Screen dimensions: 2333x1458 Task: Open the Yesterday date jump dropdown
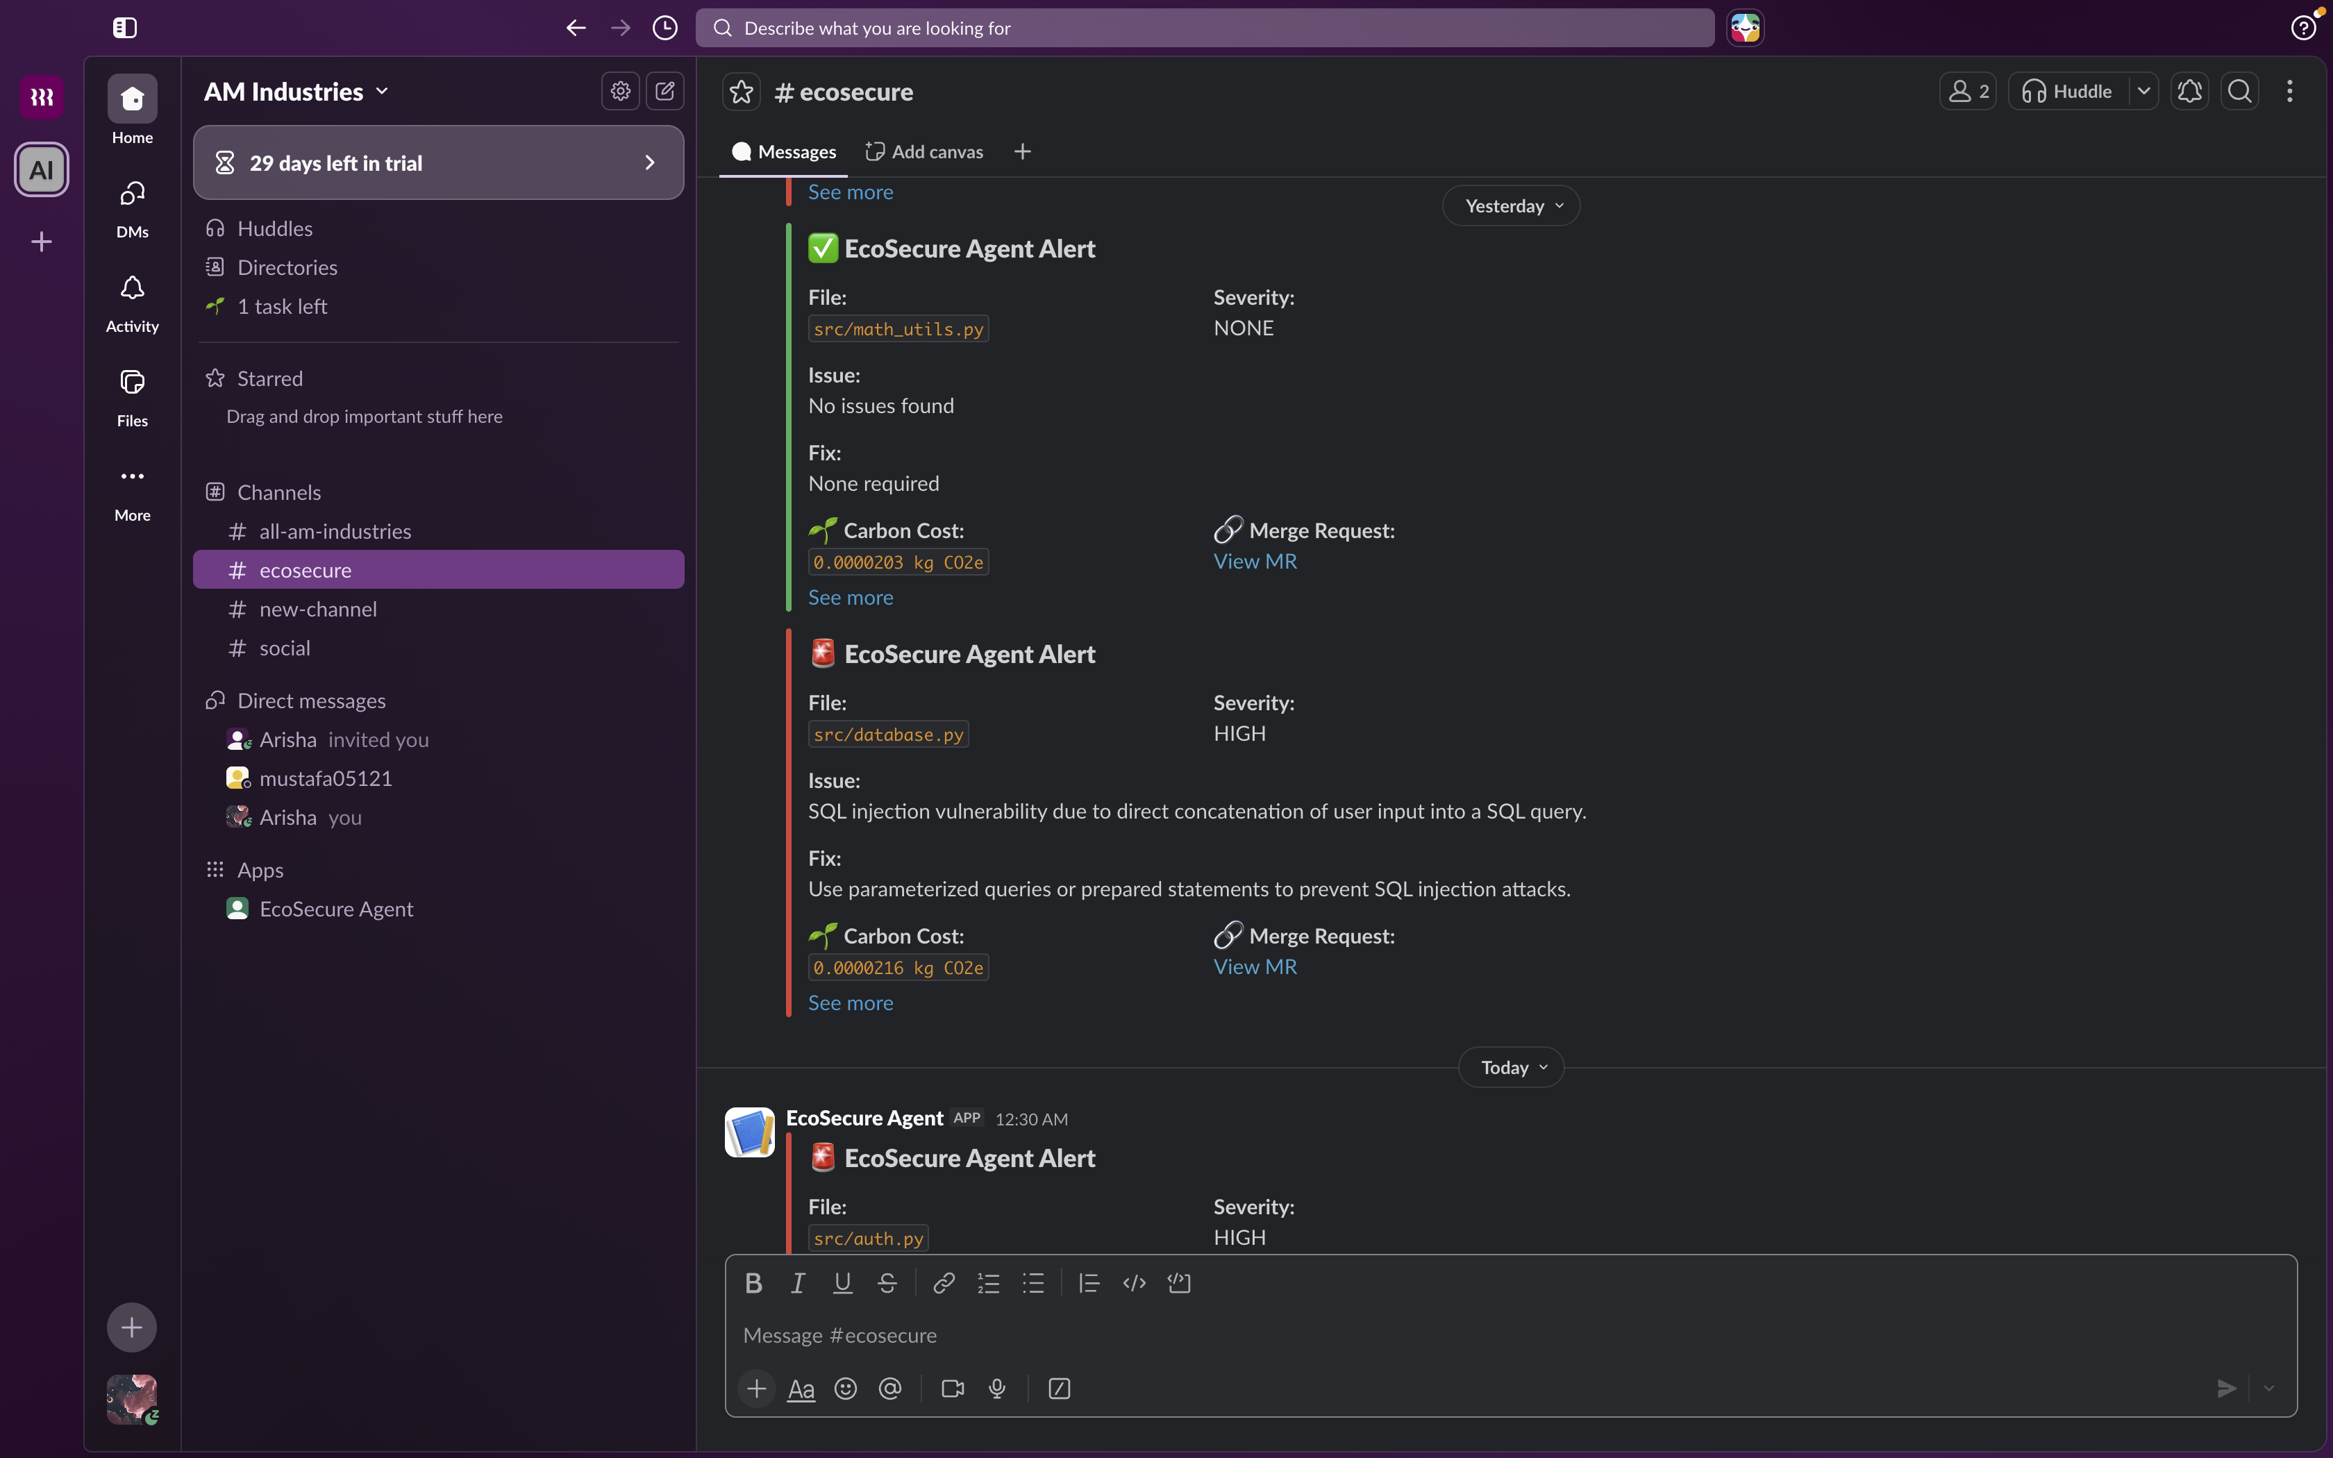1511,206
